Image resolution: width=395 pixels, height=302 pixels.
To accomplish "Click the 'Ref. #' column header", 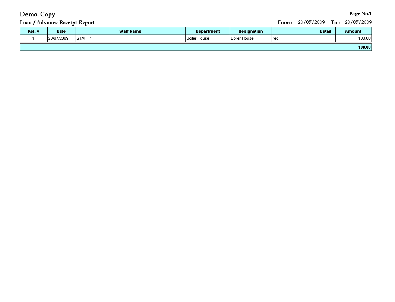I will click(x=34, y=31).
